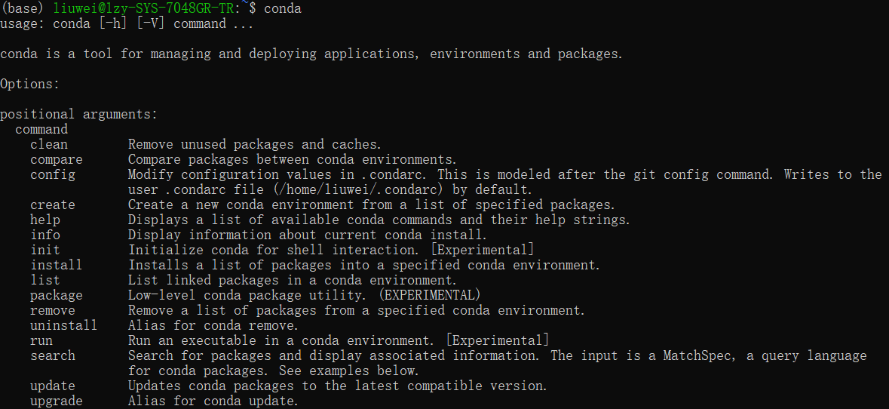Select the 'create' command word
Image resolution: width=889 pixels, height=409 pixels.
(x=53, y=204)
